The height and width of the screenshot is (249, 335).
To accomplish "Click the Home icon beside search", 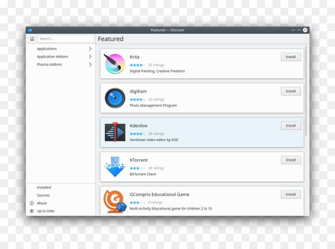I will (x=32, y=39).
